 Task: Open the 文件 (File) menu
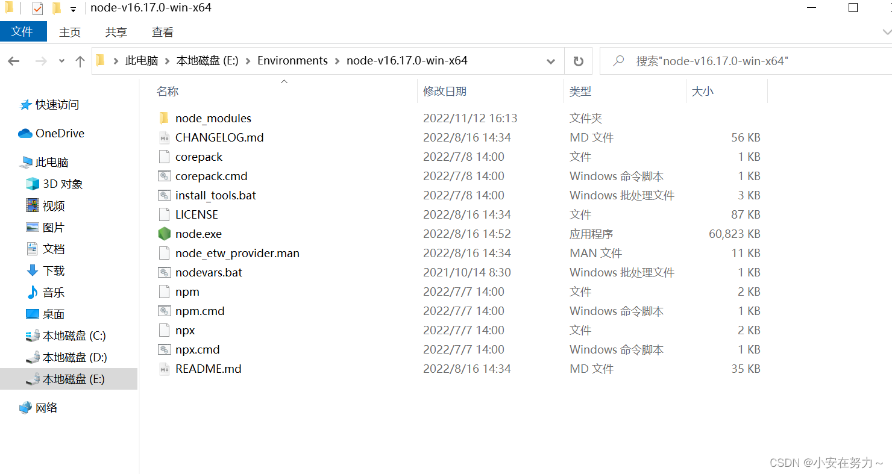coord(22,32)
